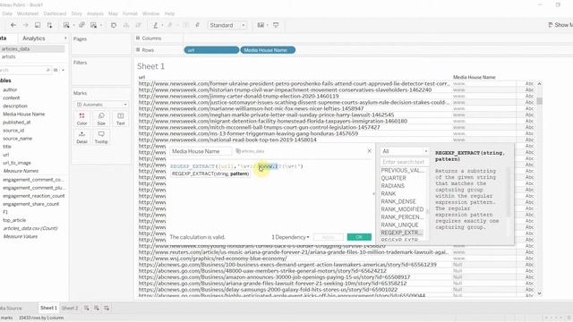Open the data pane view options arrow

63,70
